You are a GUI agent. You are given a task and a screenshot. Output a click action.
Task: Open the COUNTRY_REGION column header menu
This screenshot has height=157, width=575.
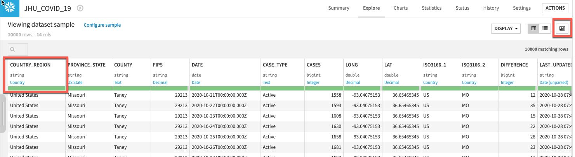point(30,65)
